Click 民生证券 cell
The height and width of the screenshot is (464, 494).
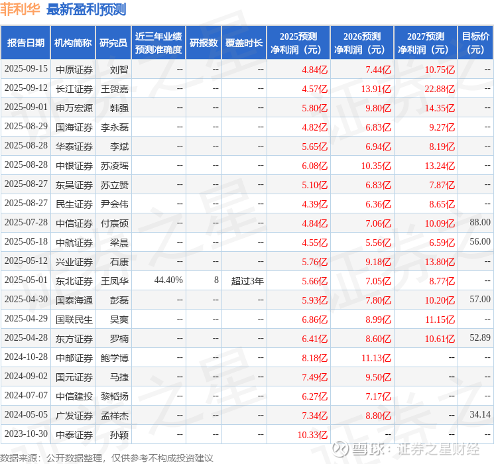74,204
